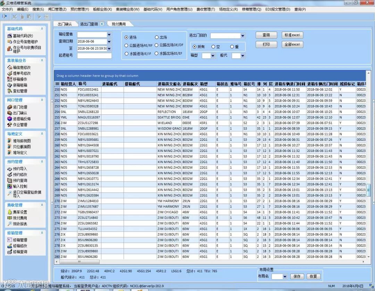This screenshot has width=375, height=291.
Task: Open 修箱管理 sidebar icon
Action: [10, 240]
